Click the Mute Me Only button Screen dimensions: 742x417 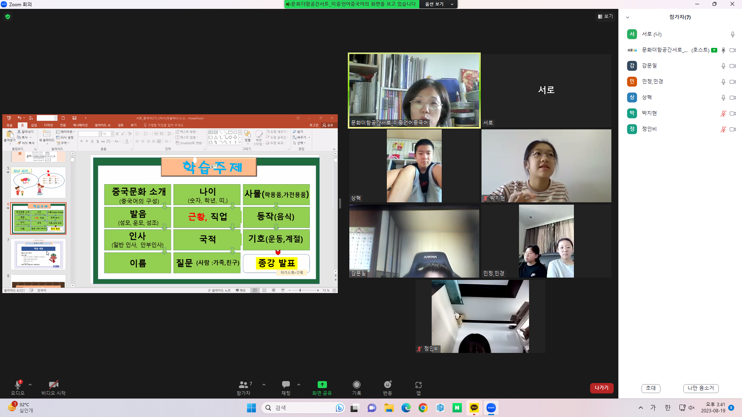point(701,388)
